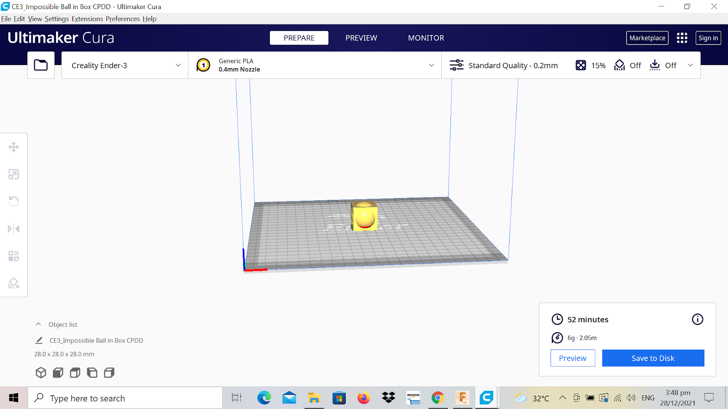Open Microsoft Edge from the taskbar
The height and width of the screenshot is (409, 728).
pos(264,398)
